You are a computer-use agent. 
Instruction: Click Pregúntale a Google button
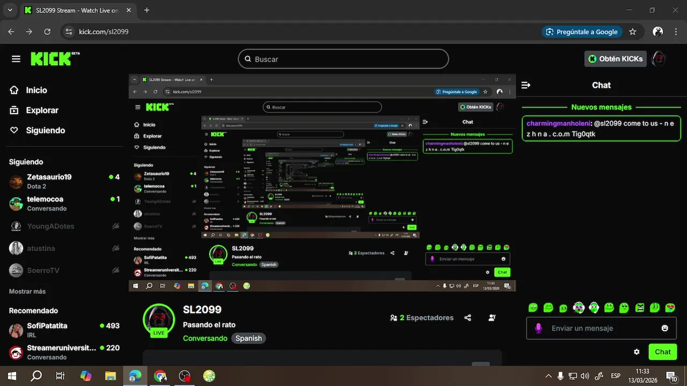tap(582, 32)
